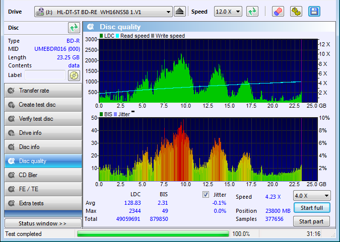Click the Position value 23800 MB
This screenshot has height=242, width=340.
point(278,211)
